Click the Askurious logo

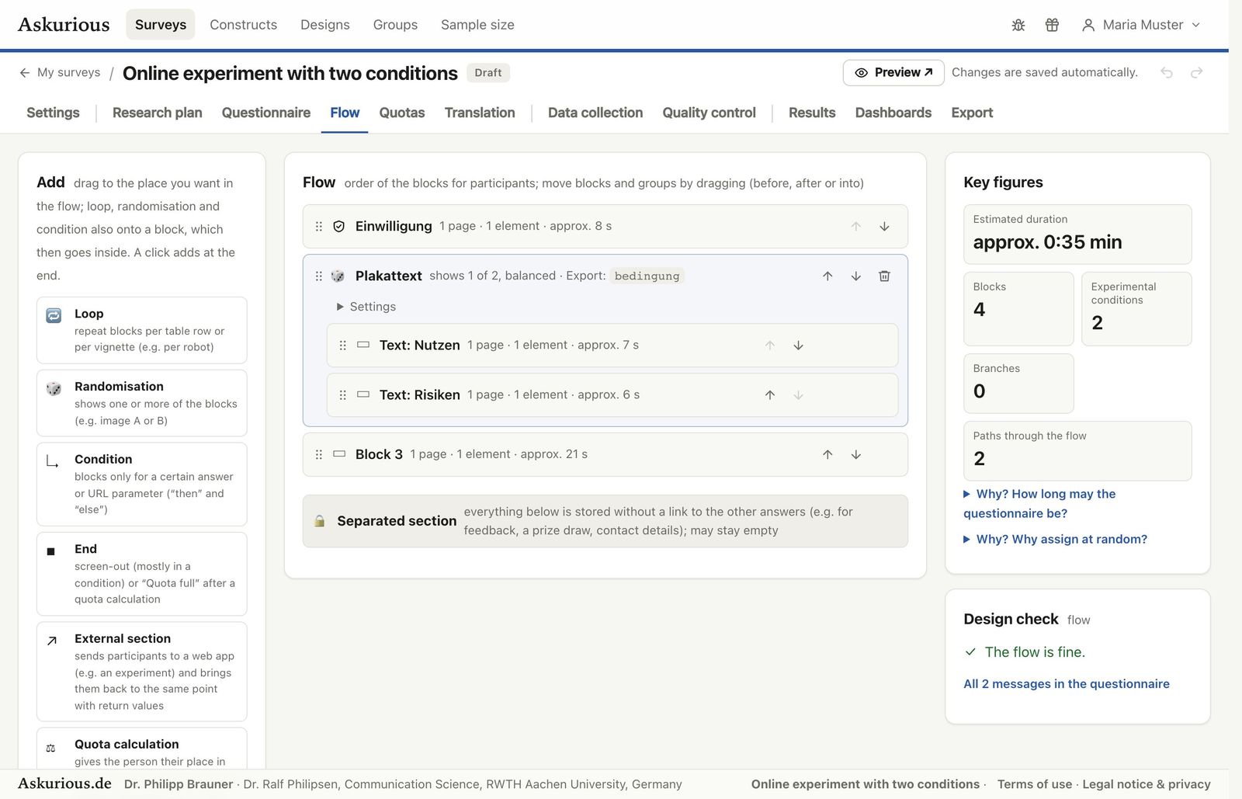pos(64,25)
